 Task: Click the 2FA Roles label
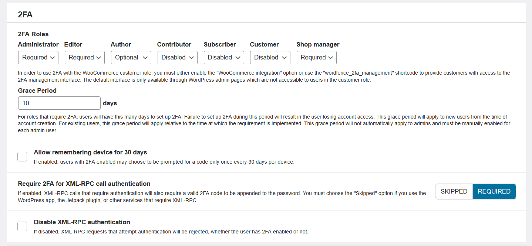click(33, 34)
